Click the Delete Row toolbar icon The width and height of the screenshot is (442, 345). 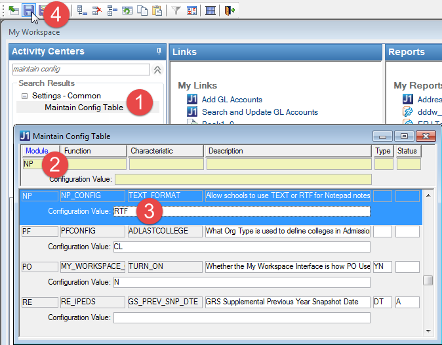pos(97,10)
